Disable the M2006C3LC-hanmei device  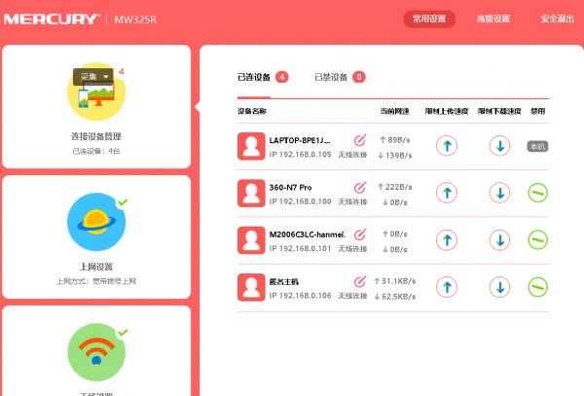coord(538,240)
